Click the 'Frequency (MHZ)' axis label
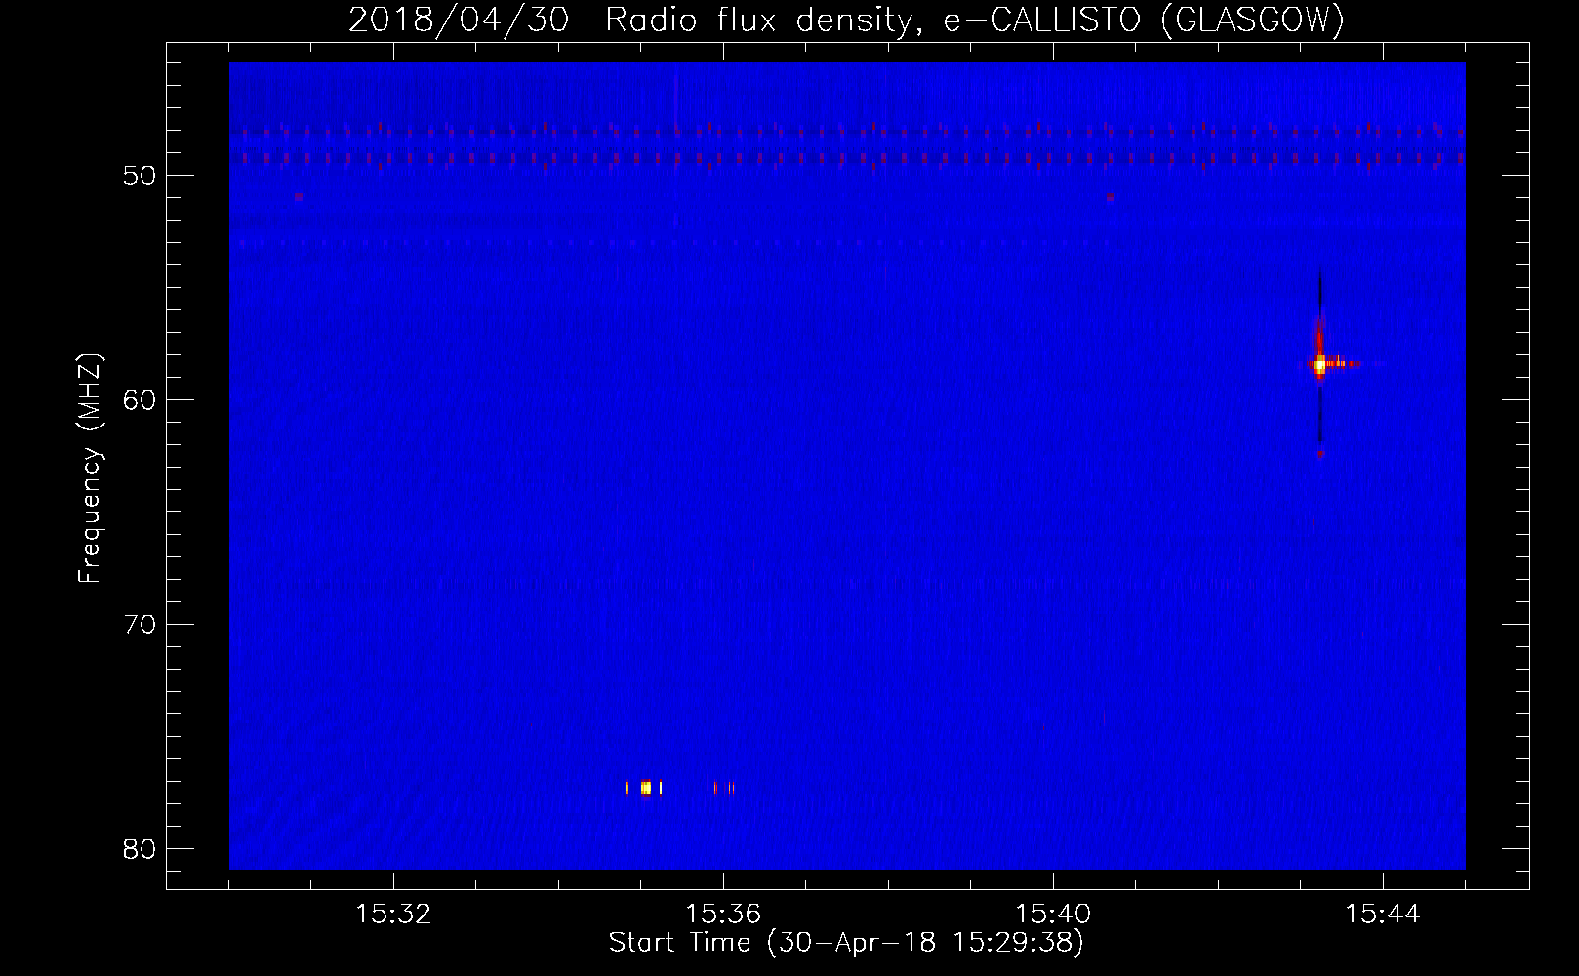This screenshot has width=1579, height=976. 90,468
